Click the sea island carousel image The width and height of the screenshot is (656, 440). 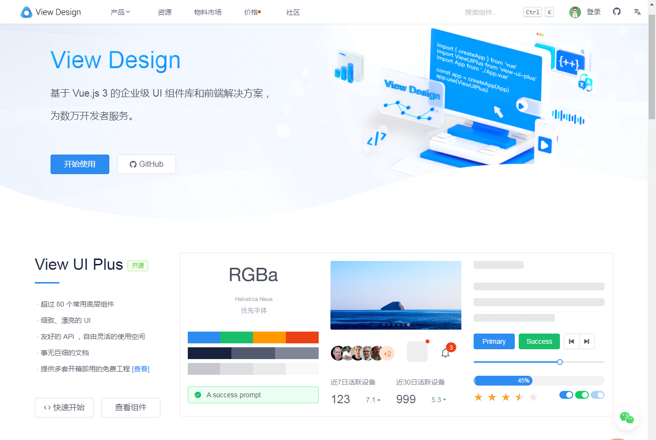coord(396,295)
